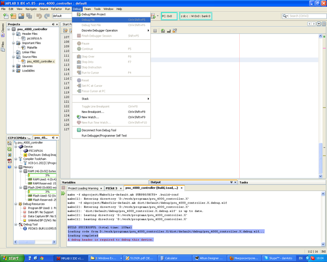The width and height of the screenshot is (327, 262).
Task: Open the Team menu
Action: 87,9
